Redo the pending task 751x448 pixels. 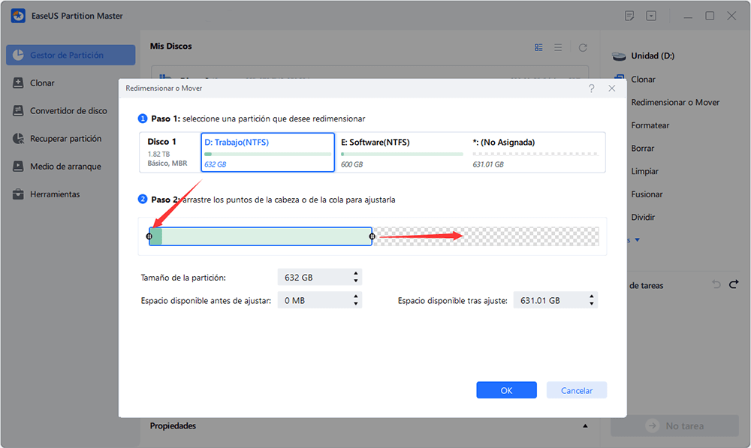pos(734,285)
